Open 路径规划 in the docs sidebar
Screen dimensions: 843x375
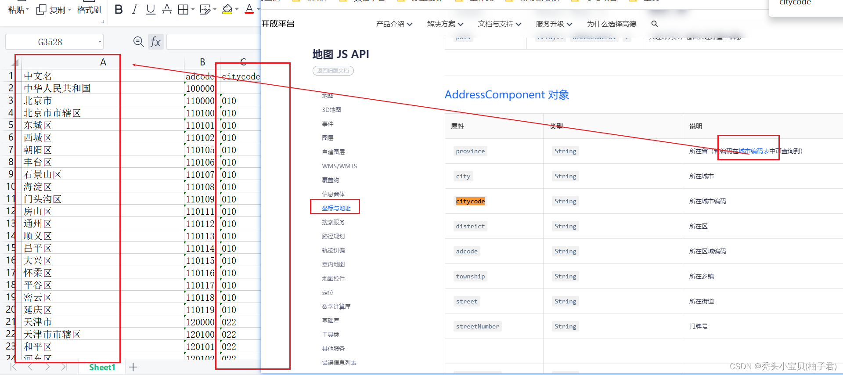pyautogui.click(x=333, y=236)
